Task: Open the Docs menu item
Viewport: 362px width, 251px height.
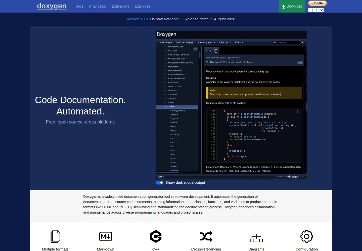Action: tap(79, 6)
